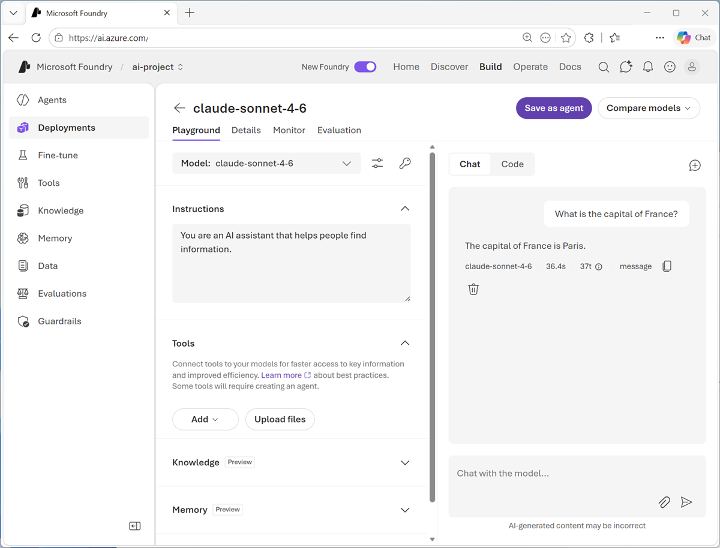
Task: Switch to the Evaluation tab
Action: tap(339, 130)
